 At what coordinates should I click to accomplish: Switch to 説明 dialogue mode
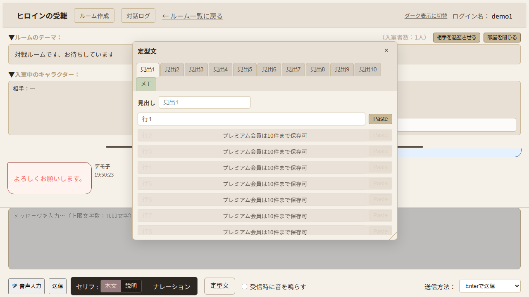pyautogui.click(x=131, y=286)
